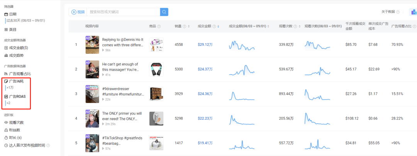Click the $24.36万 amount value
Viewport: 417px width, 156px height.
(x=205, y=94)
